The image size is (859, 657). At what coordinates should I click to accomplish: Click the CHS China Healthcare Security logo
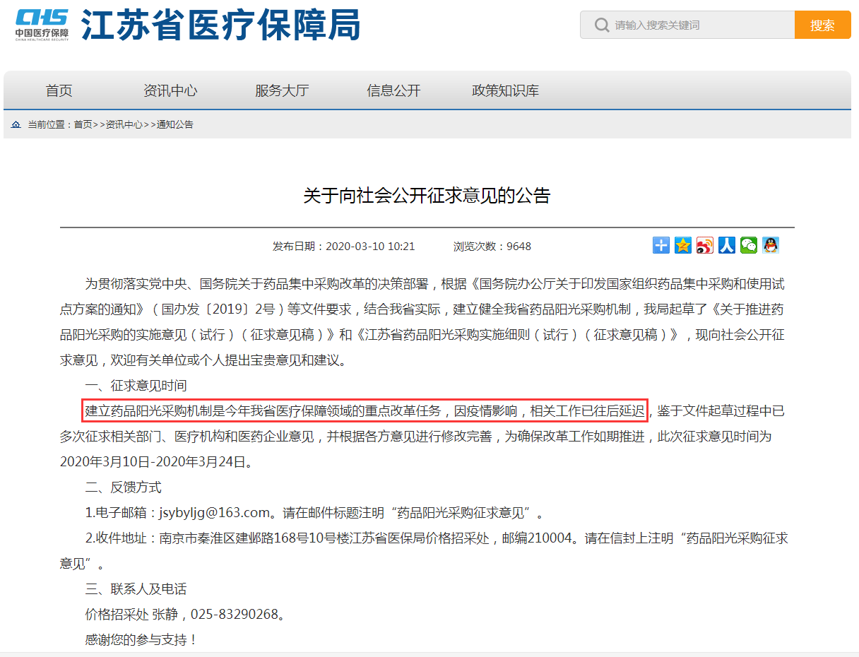(x=42, y=25)
